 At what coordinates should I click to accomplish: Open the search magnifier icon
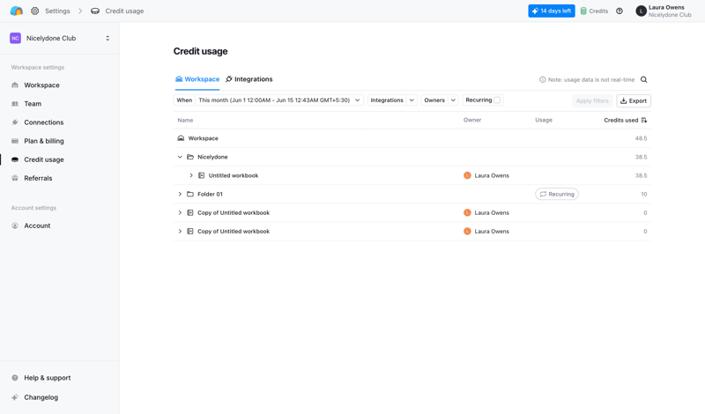[x=644, y=79]
